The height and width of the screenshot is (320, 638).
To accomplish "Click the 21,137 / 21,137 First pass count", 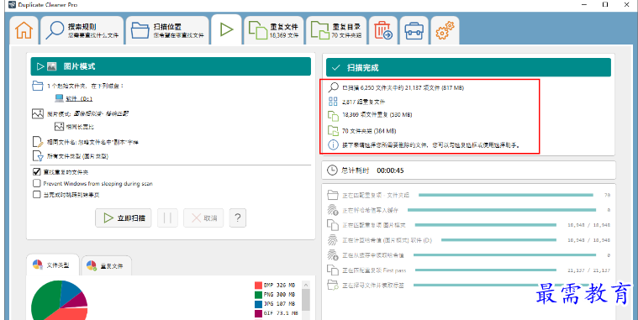I will [588, 270].
